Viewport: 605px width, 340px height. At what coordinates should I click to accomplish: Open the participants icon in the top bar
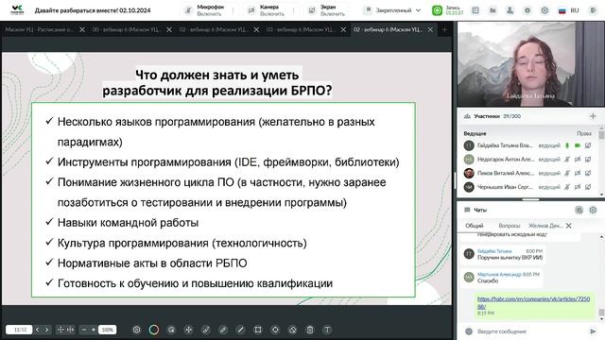510,10
